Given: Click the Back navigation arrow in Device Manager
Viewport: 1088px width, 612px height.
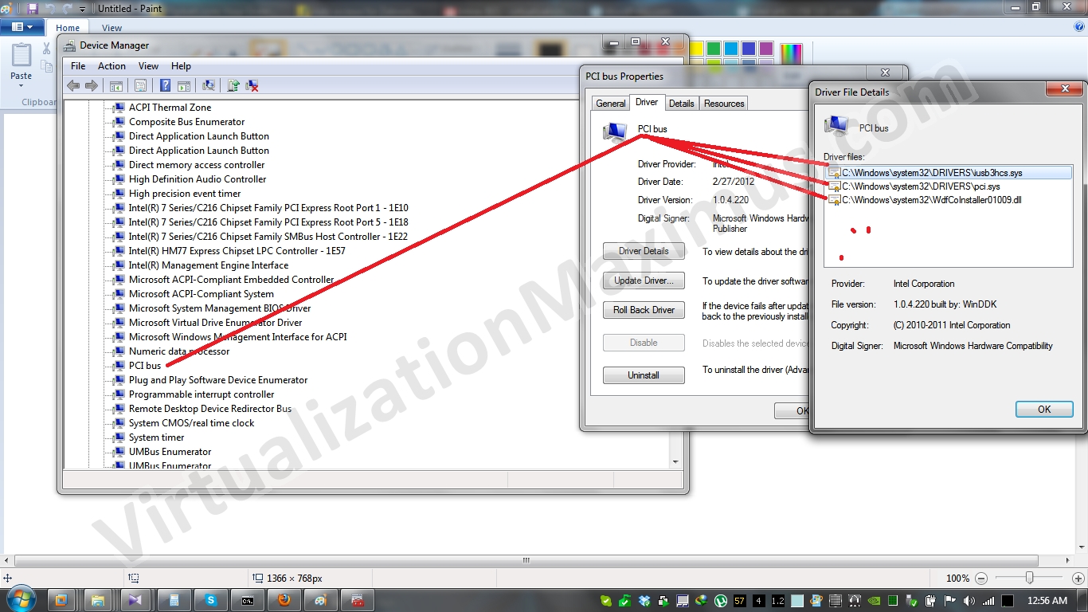Looking at the screenshot, I should tap(73, 85).
